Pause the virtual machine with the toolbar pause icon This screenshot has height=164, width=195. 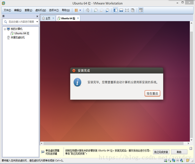tap(76, 10)
